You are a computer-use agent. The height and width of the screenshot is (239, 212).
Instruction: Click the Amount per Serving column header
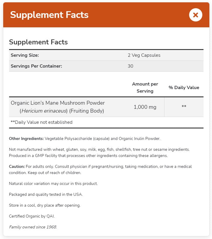point(145,88)
